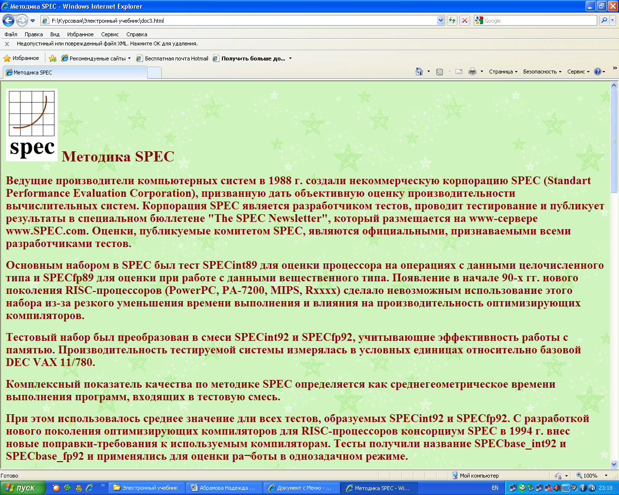Switch to Методика SPEC taskbar button
The width and height of the screenshot is (619, 495).
click(380, 488)
